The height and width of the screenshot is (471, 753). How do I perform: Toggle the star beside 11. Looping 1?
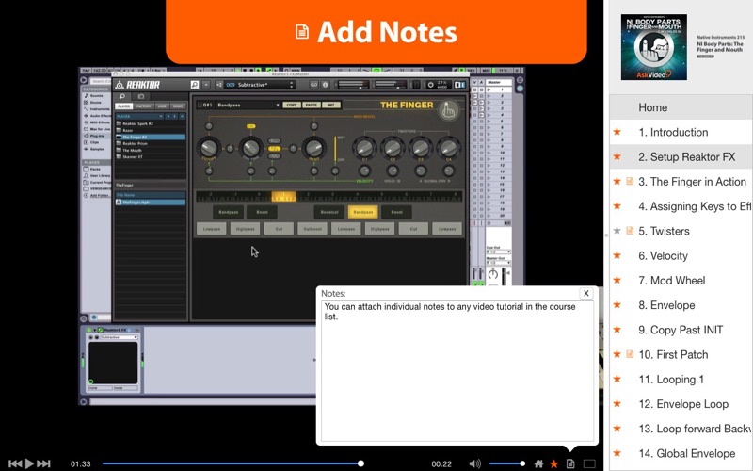tap(617, 379)
